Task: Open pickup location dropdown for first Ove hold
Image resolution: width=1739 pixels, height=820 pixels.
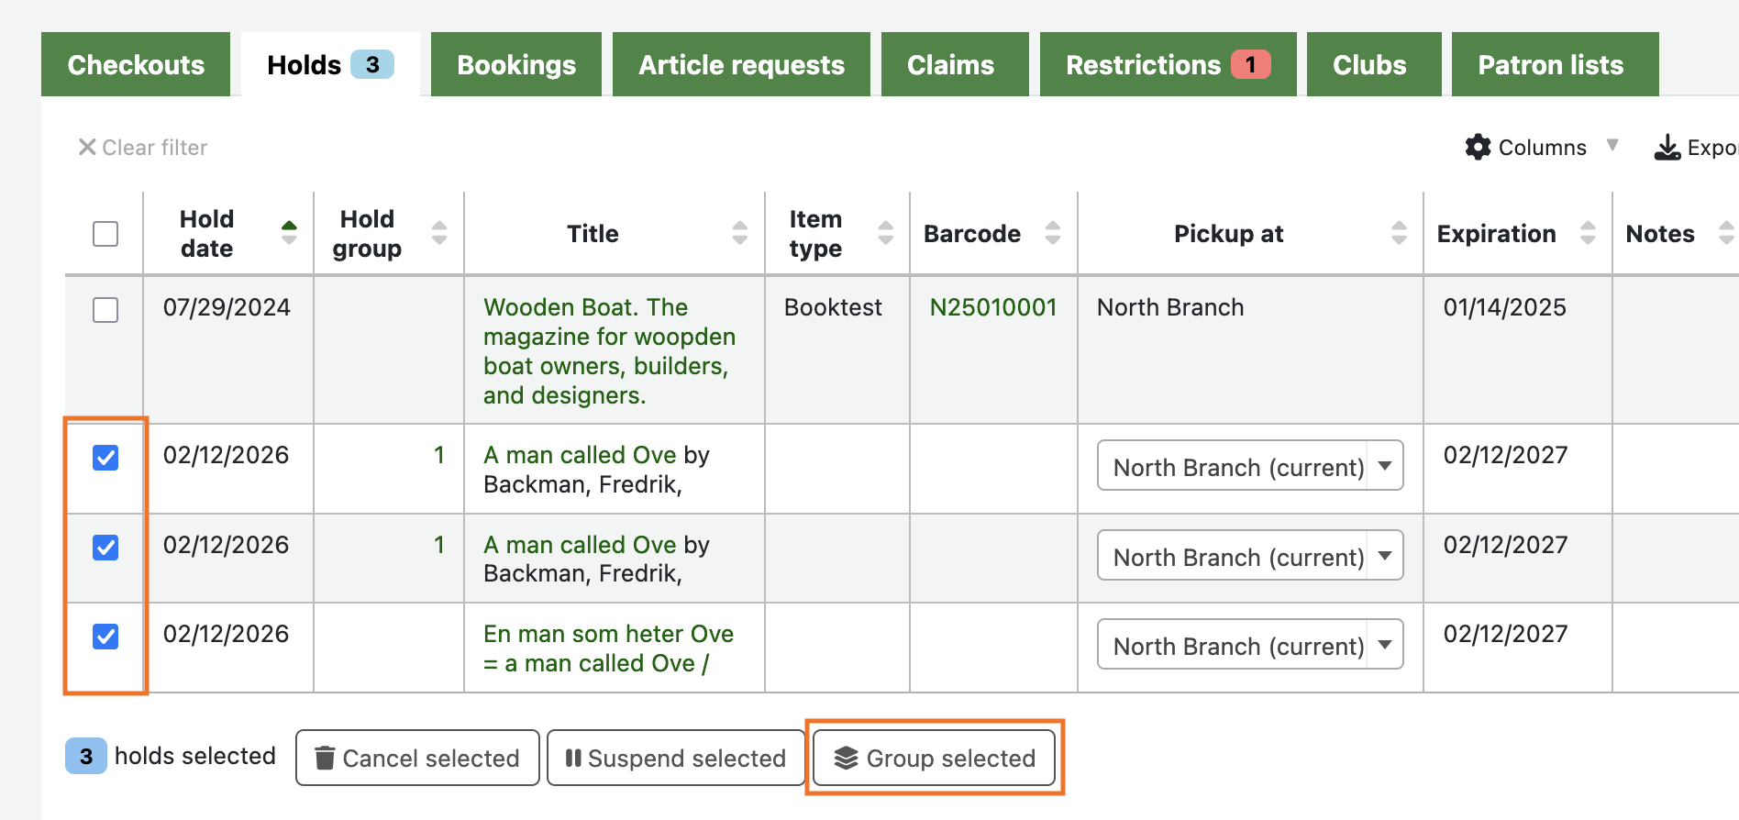Action: (x=1250, y=466)
